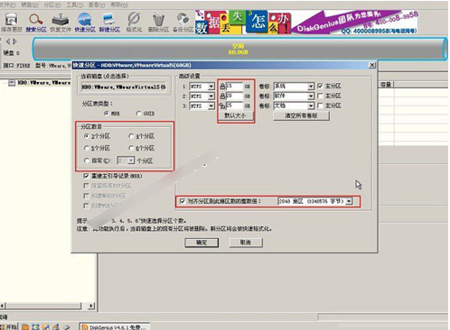
Task: Launch Quick Partition (快速分区) from toolbar
Action: 85,23
